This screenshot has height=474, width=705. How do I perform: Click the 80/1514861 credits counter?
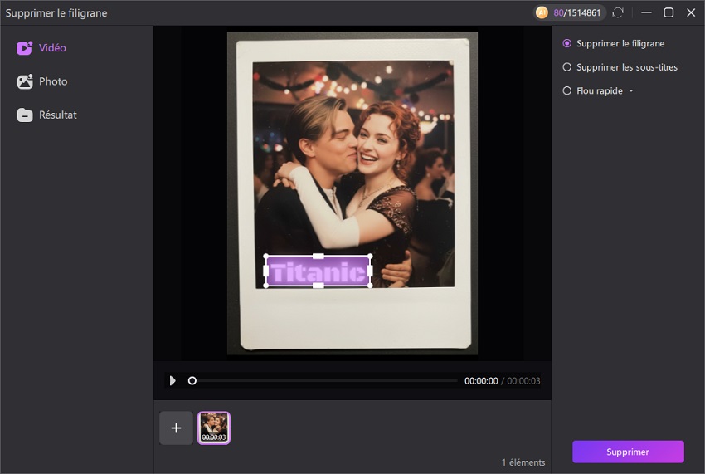(x=579, y=12)
